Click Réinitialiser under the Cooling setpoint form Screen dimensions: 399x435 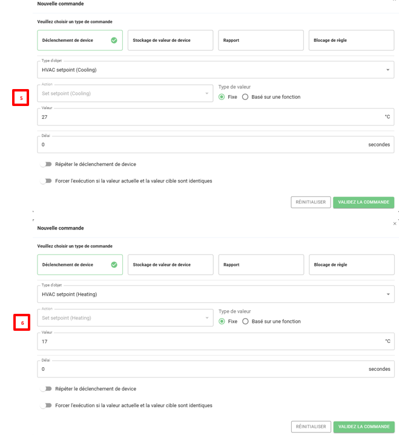311,202
